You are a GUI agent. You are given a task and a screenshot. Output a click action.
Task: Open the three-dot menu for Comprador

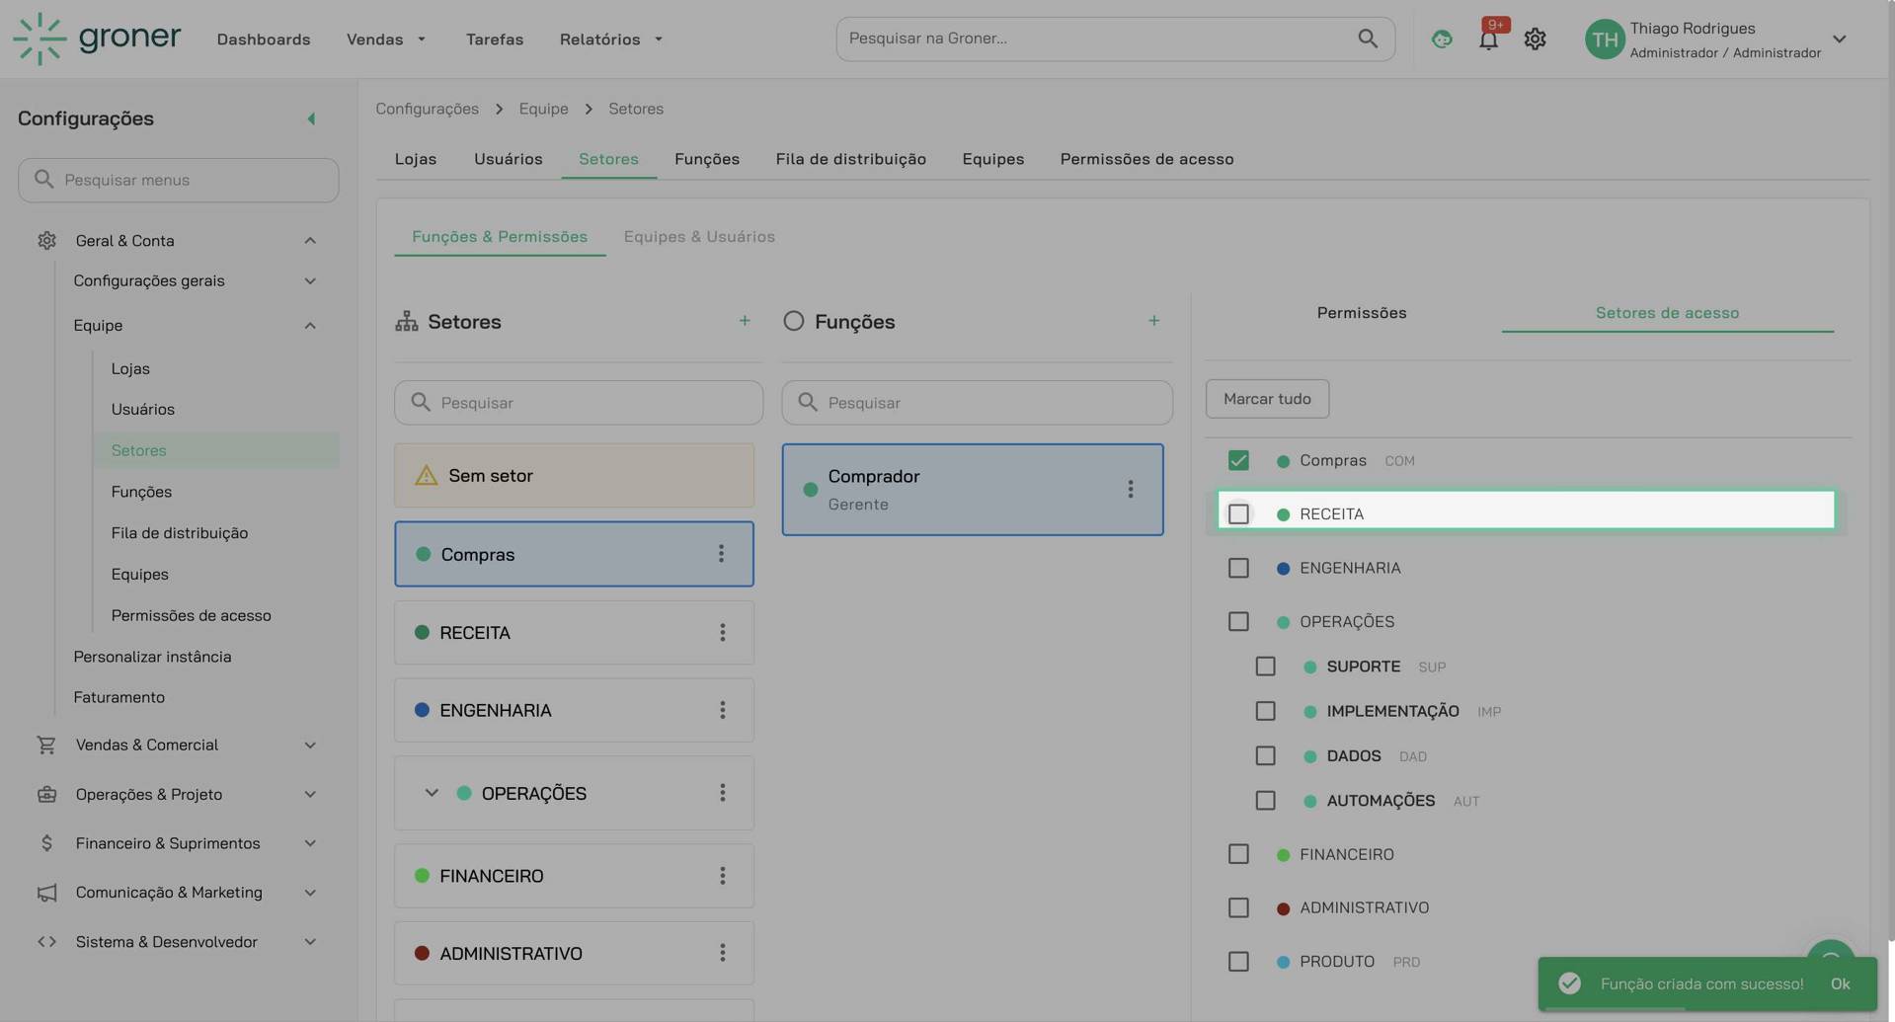coord(1130,490)
